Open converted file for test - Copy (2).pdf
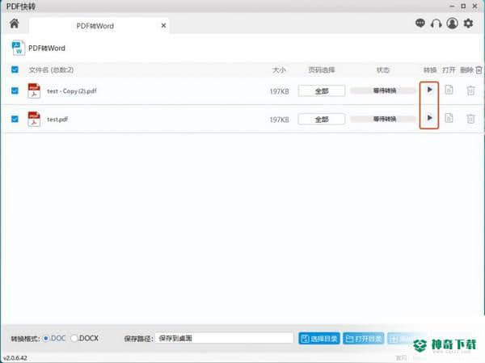 (x=449, y=90)
